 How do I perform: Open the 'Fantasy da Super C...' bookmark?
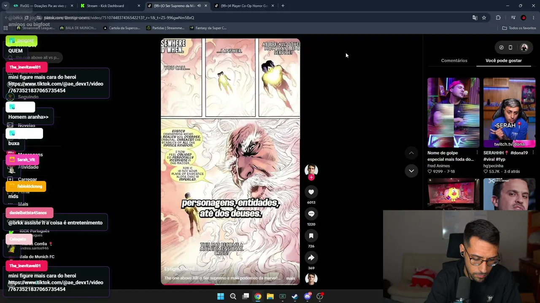pos(208,28)
